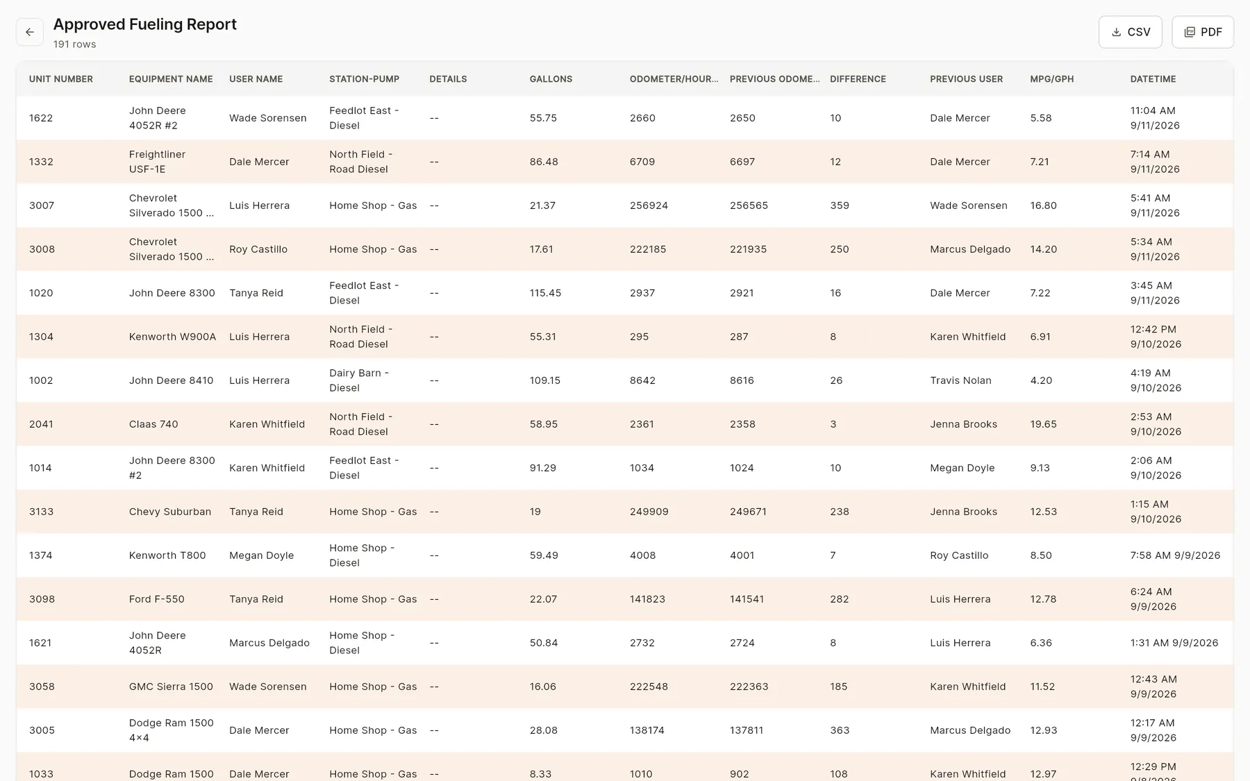Click the Odometer/Hour column header

(x=674, y=79)
